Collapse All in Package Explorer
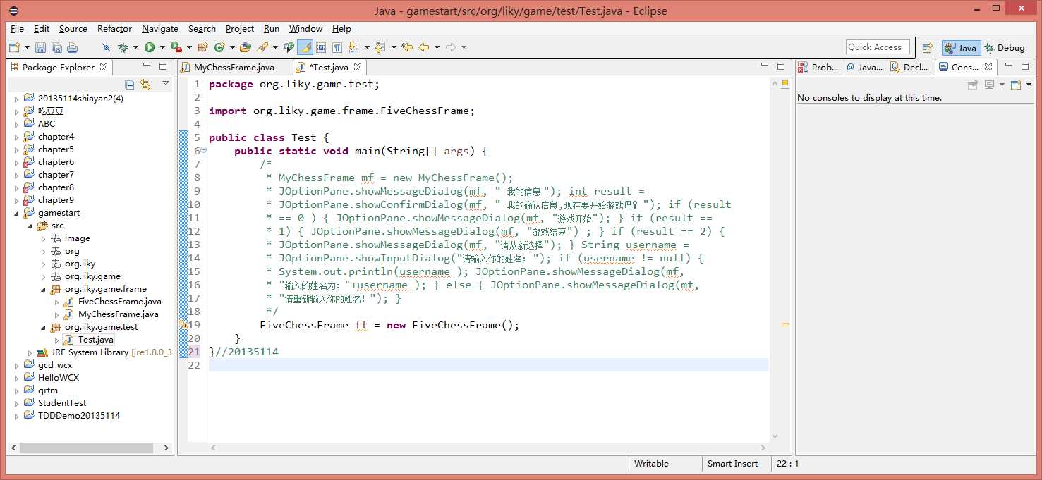This screenshot has width=1042, height=480. [x=129, y=84]
